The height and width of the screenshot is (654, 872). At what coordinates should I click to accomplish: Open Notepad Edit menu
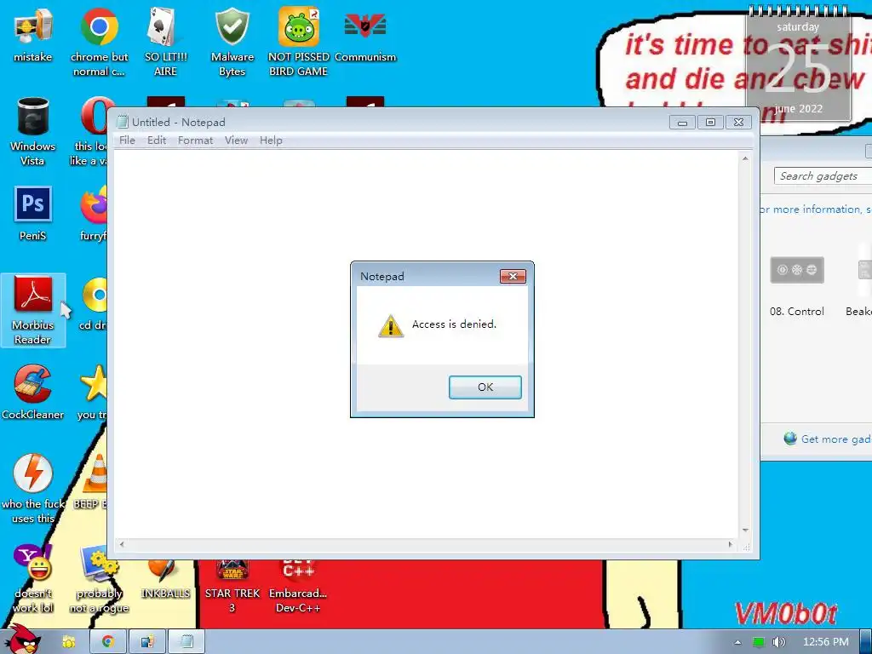(x=157, y=141)
